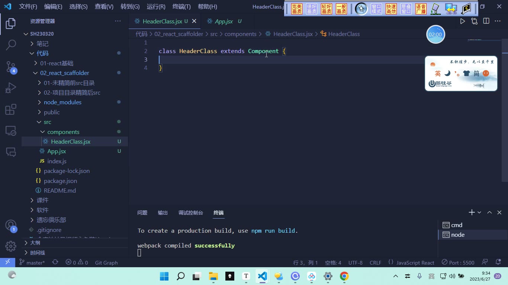This screenshot has width=508, height=285.
Task: Open the 终端(T) menu
Action: [x=182, y=6]
